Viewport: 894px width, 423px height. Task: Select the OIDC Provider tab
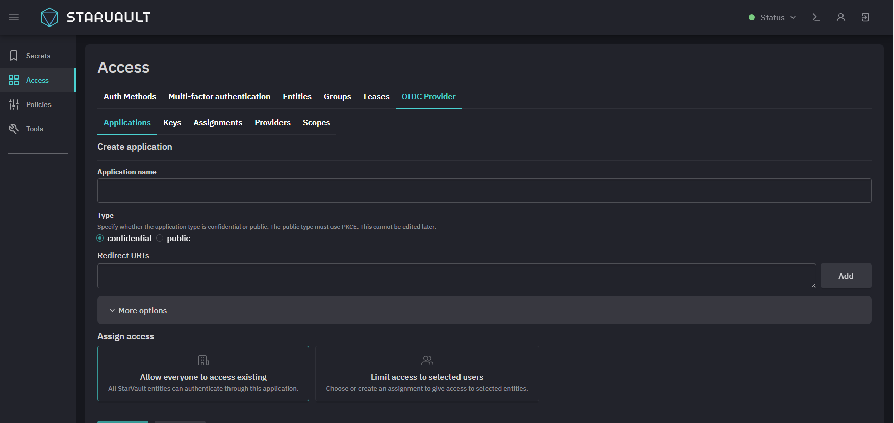pyautogui.click(x=429, y=97)
